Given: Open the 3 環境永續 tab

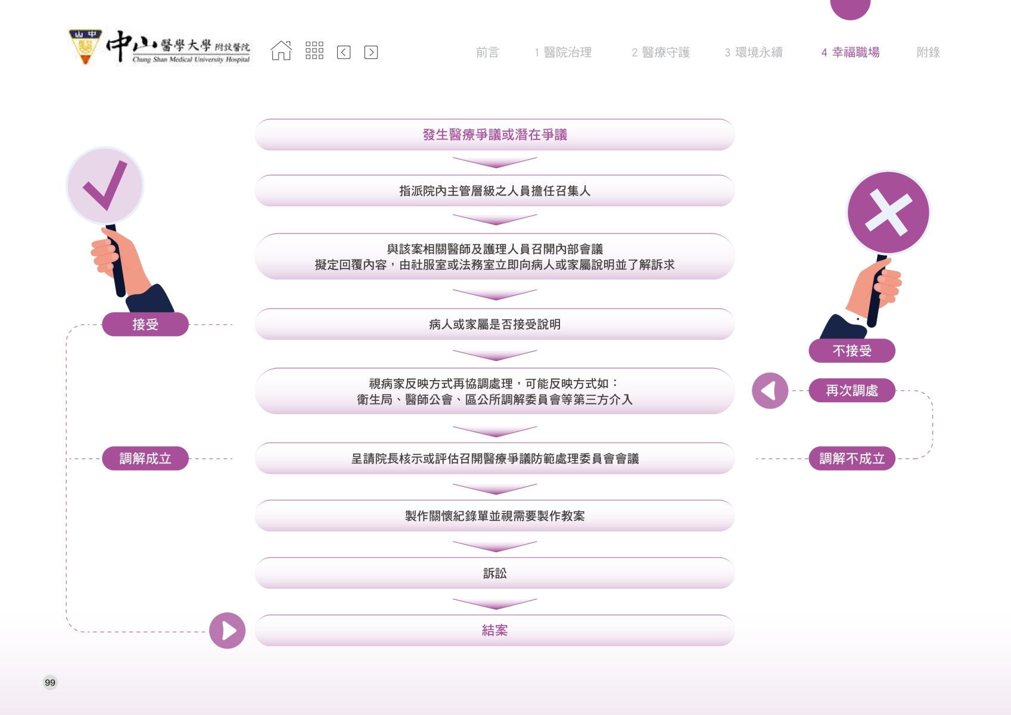Looking at the screenshot, I should [x=754, y=52].
